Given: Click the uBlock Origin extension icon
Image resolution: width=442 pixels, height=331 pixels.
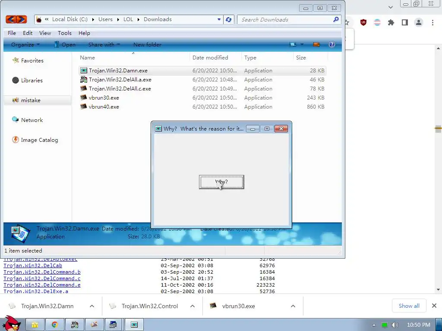Looking at the screenshot, I should (363, 22).
